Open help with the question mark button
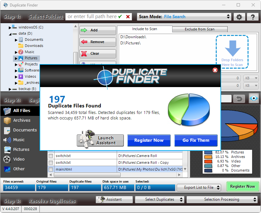Viewport: 261px width, 213px height. tap(253, 17)
